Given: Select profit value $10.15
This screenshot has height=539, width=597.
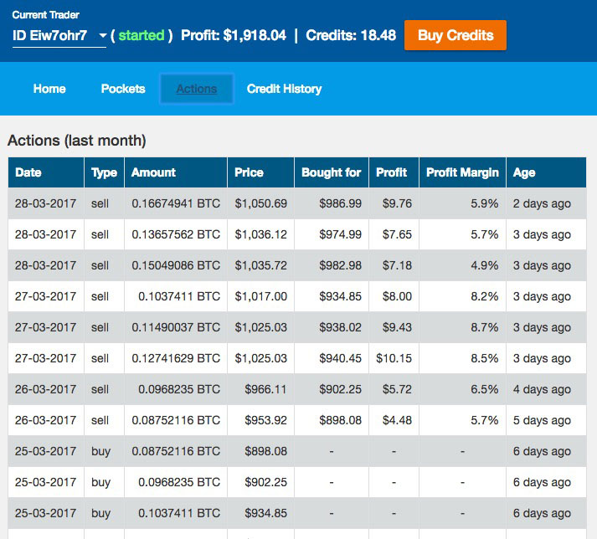Looking at the screenshot, I should tap(394, 358).
